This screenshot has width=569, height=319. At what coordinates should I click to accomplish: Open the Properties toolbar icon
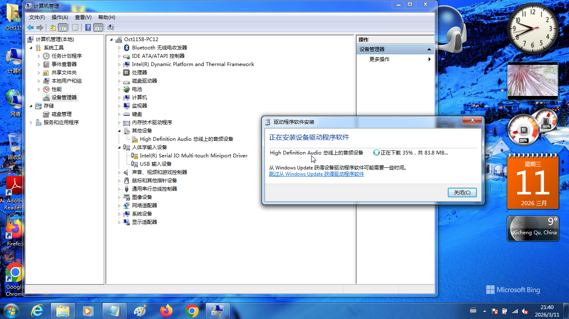75,27
